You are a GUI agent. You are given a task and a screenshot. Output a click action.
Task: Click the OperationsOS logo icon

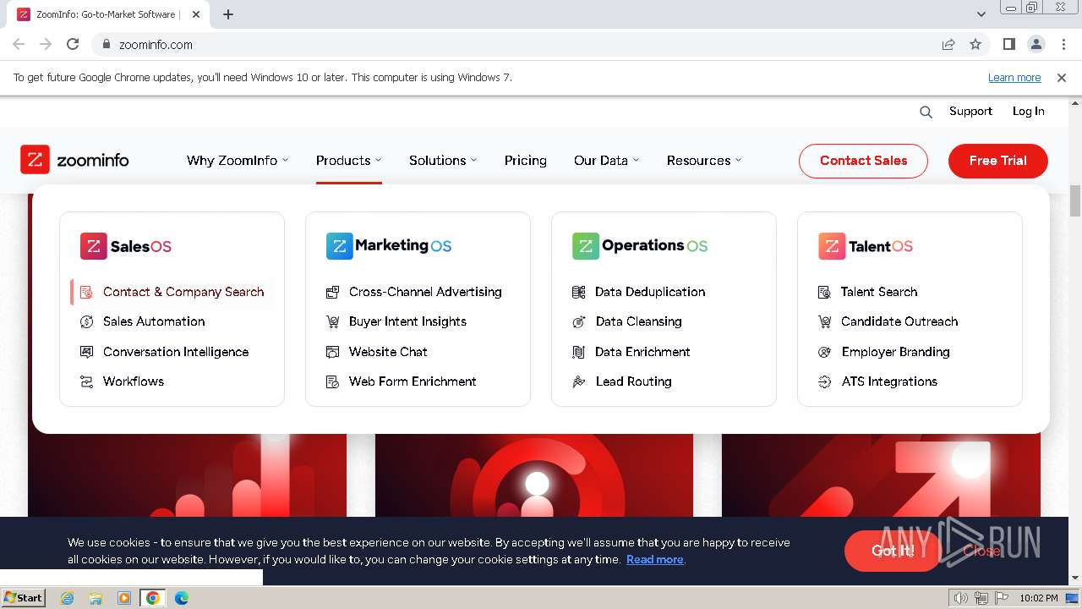(x=585, y=246)
